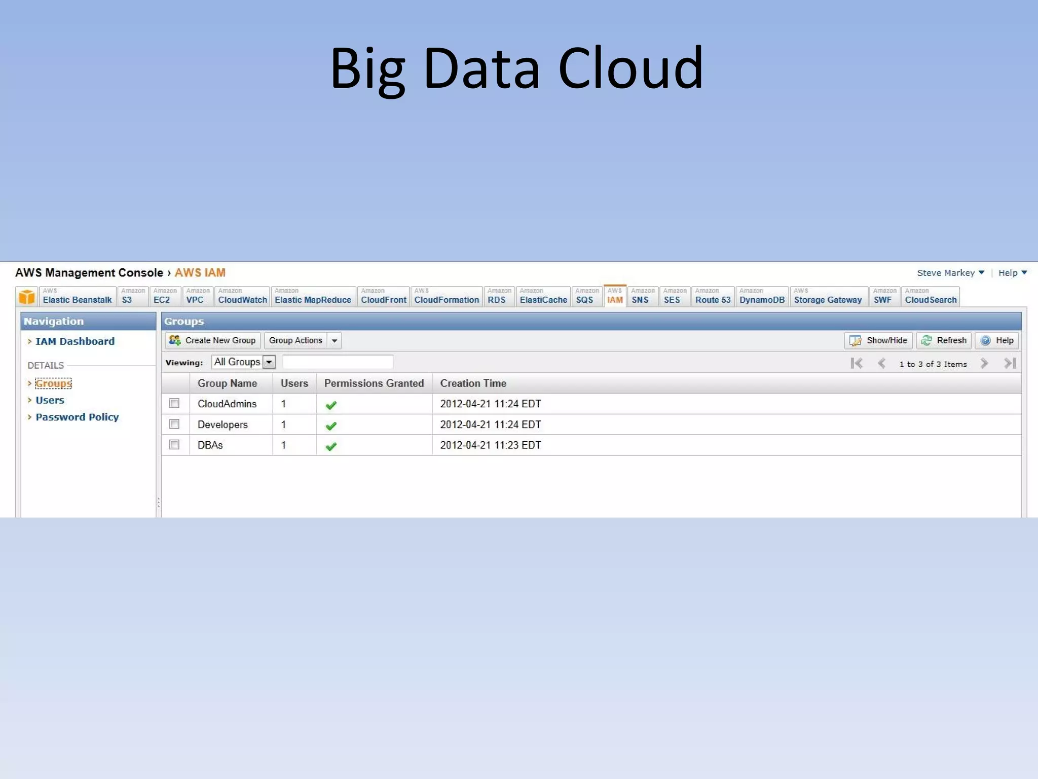Viewport: 1038px width, 779px height.
Task: Sort by Permissions Granted column header
Action: (374, 383)
